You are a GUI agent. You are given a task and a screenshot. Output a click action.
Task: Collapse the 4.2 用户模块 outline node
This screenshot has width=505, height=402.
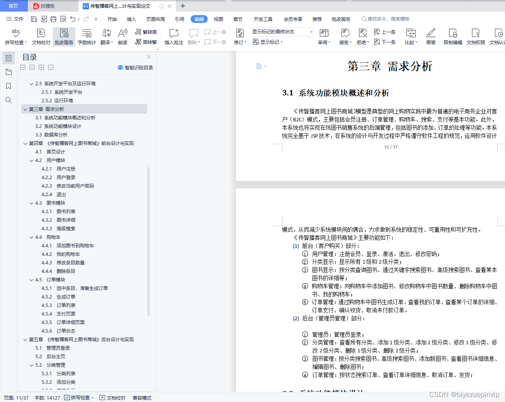tap(31, 160)
